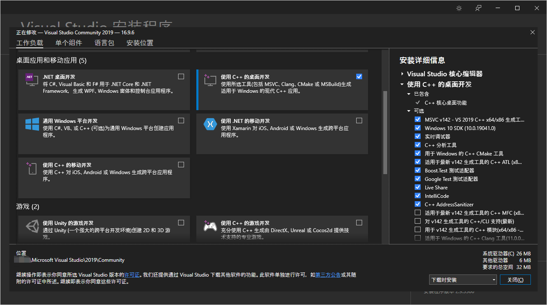
Task: Maximize the Visual Studio Installer window
Action: 517,8
